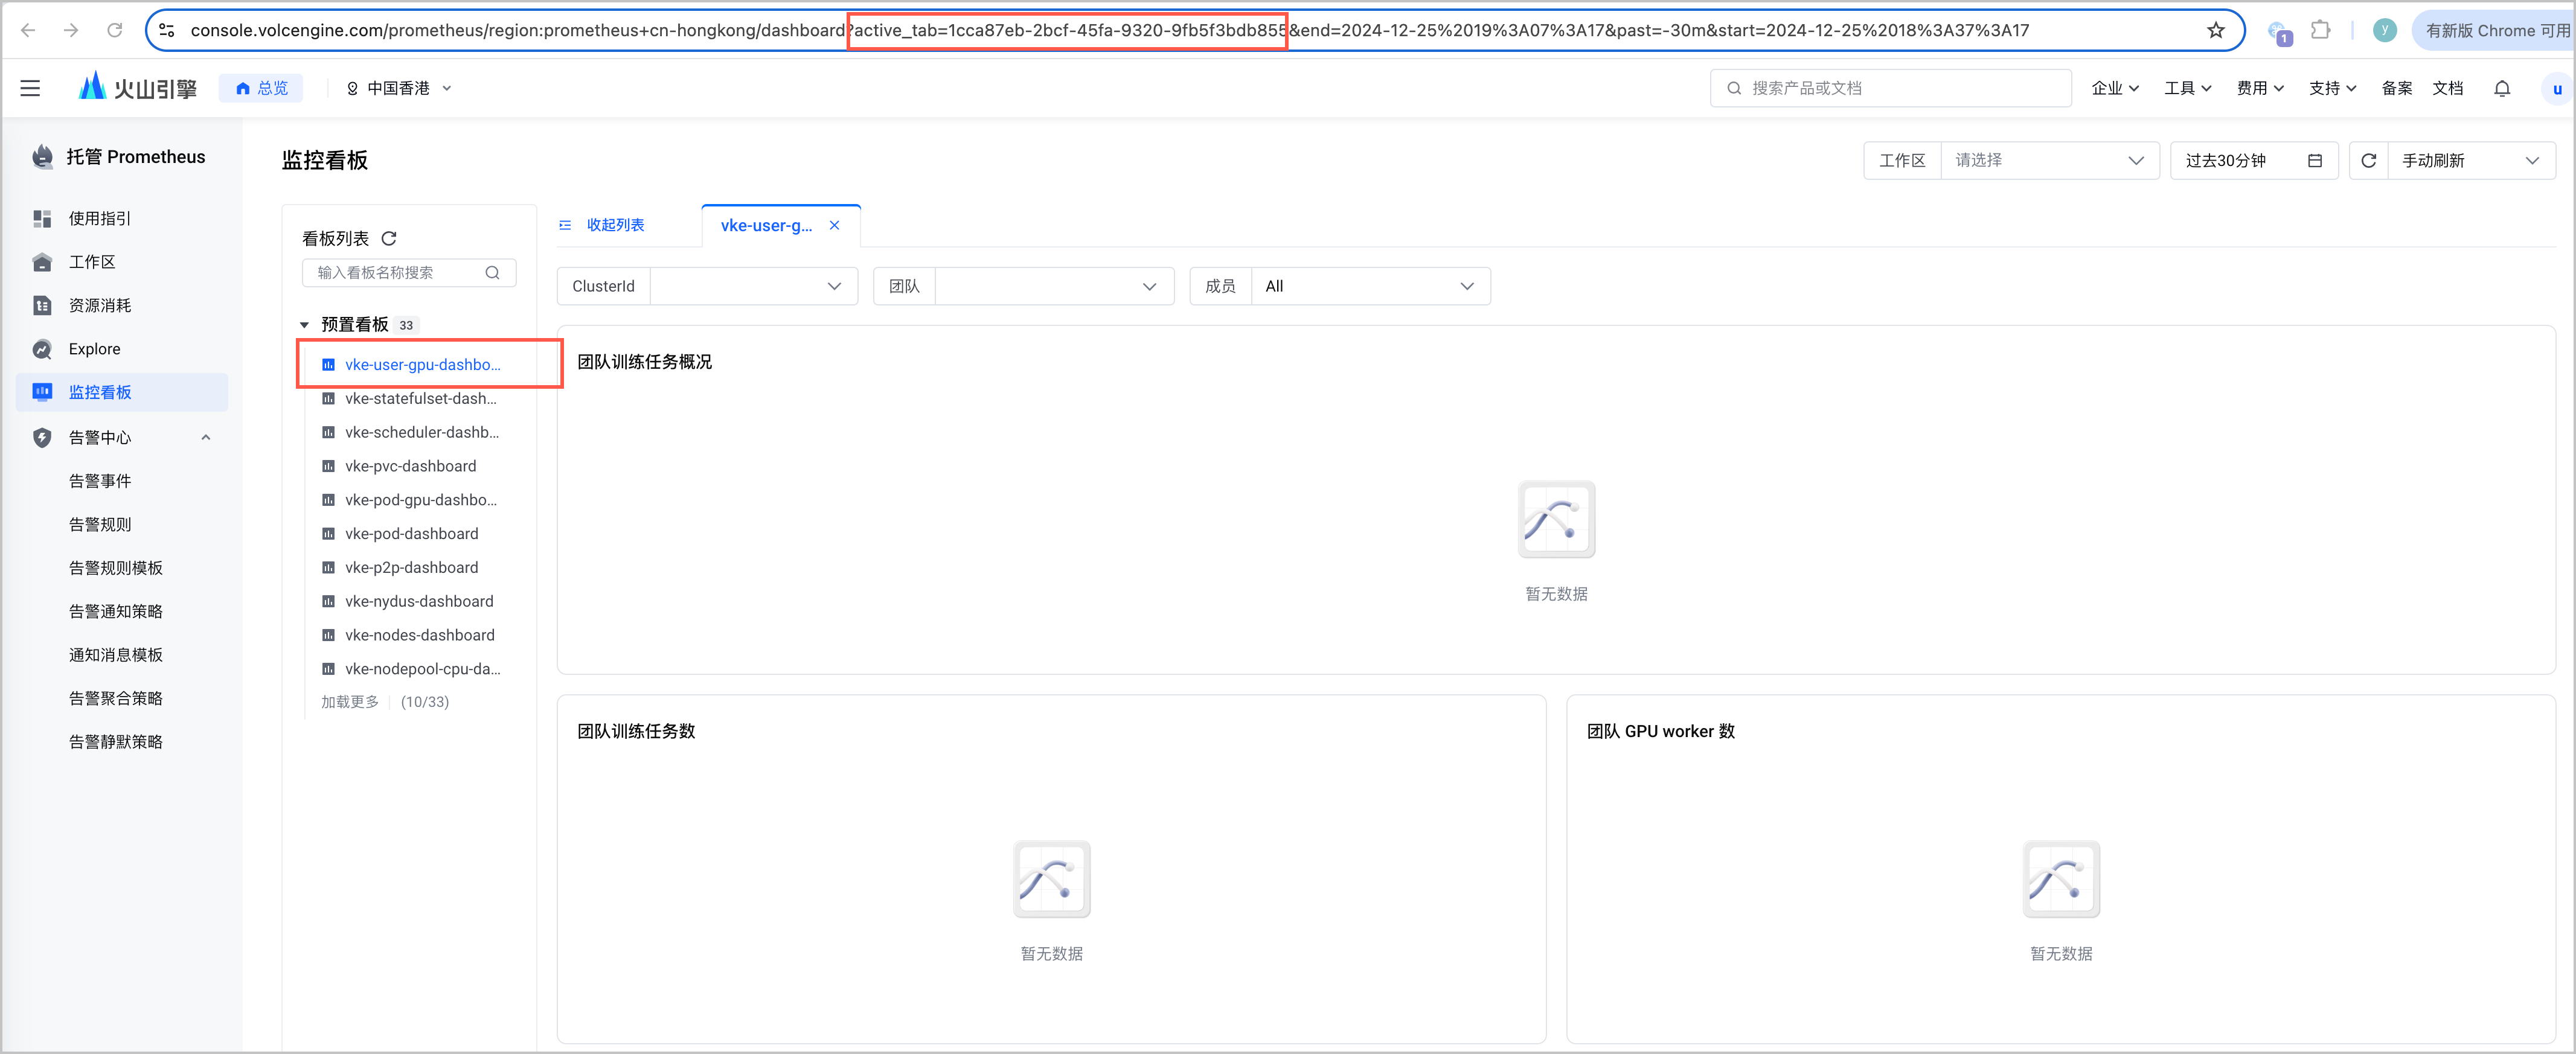Screen dimensions: 2576x1054
Task: Click the search icon in dashboard name box
Action: tap(492, 272)
